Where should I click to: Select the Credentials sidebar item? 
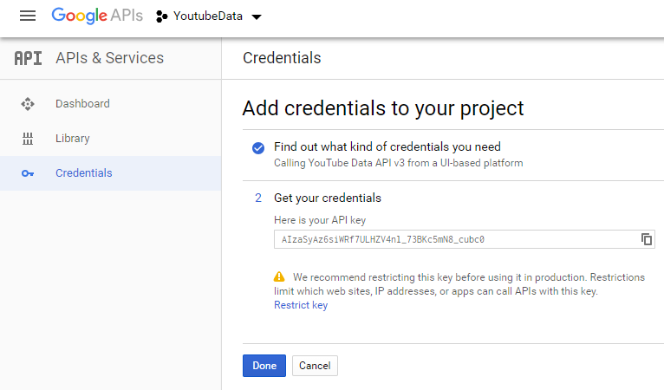click(111, 173)
